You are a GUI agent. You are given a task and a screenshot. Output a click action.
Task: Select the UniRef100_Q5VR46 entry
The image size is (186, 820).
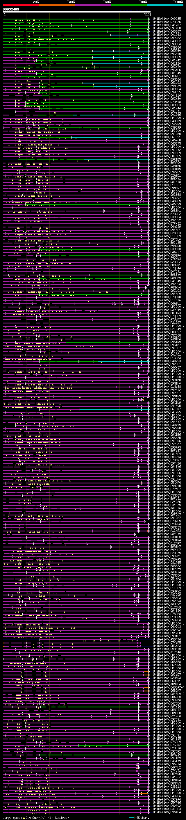click(x=167, y=803)
